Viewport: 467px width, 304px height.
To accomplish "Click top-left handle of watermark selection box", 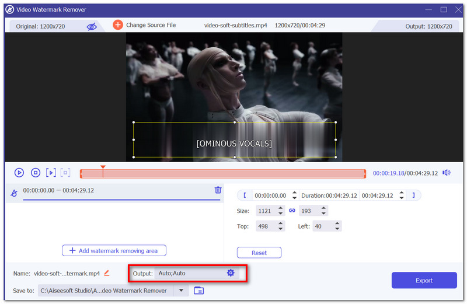I will (134, 122).
